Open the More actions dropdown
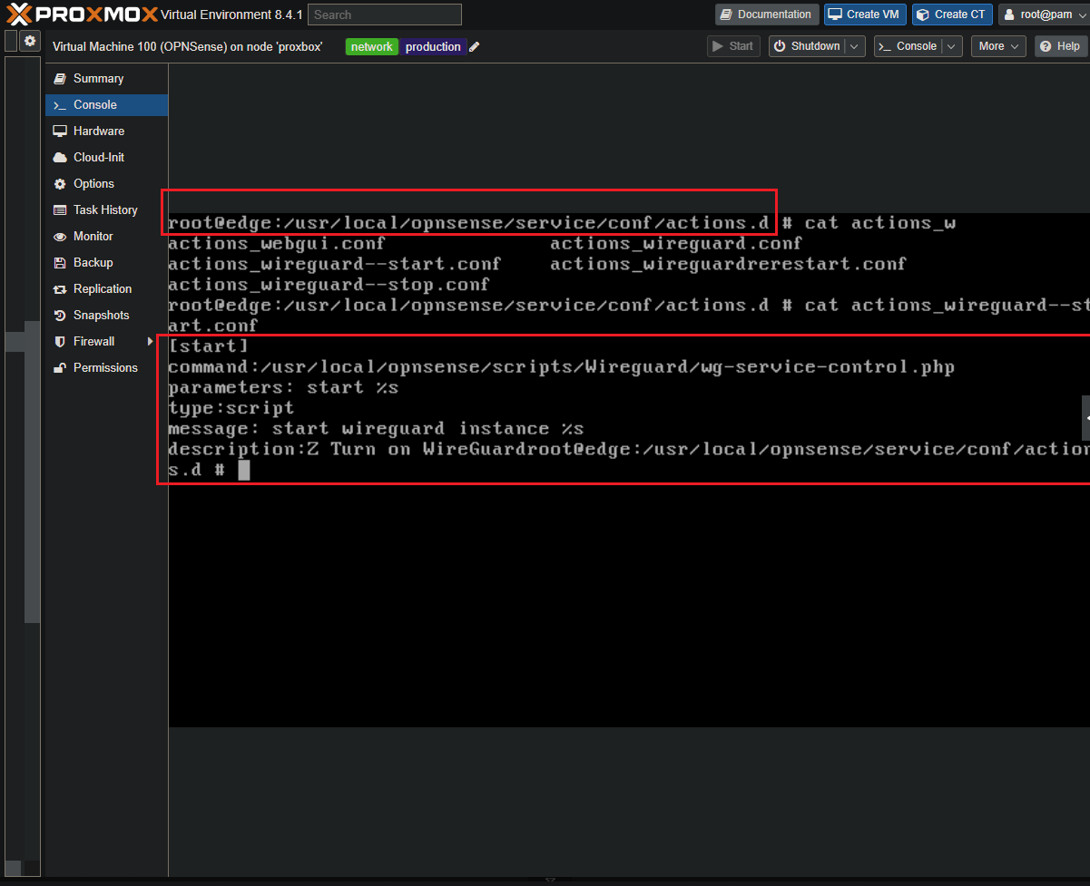 [x=998, y=46]
